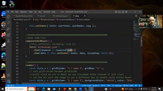Open Microsoft Store from the taskbar
Viewport: 163px width, 91px height.
coord(49,89)
